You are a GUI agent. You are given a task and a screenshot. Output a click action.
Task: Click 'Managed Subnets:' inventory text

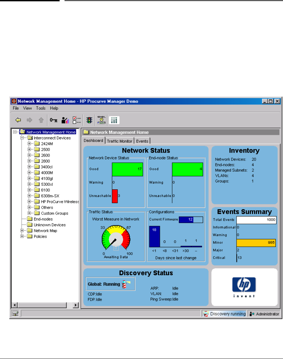[x=231, y=170]
